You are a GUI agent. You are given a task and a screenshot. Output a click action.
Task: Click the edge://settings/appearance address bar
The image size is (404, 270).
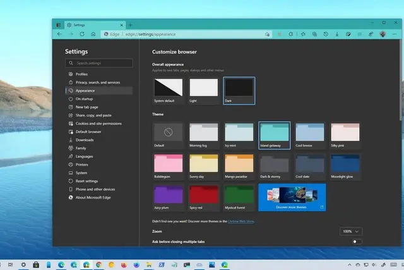pyautogui.click(x=186, y=34)
